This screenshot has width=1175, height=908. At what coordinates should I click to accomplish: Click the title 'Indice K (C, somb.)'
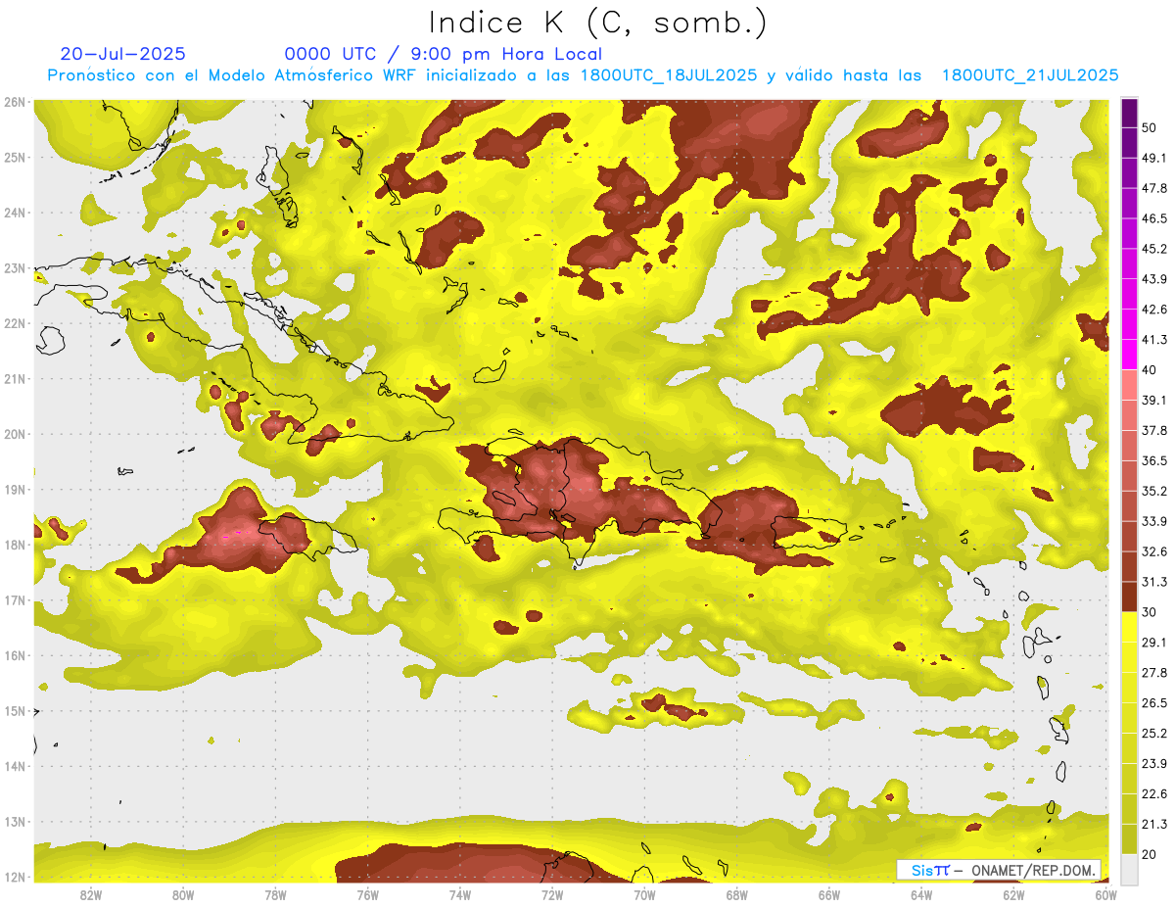click(x=598, y=24)
